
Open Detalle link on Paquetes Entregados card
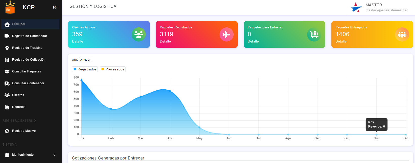point(341,42)
